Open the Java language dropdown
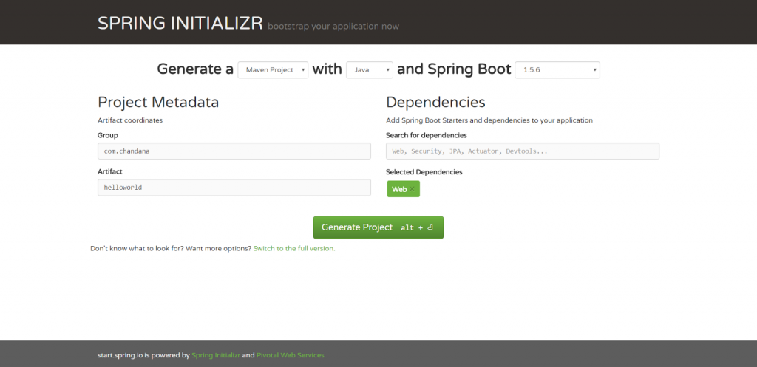757x367 pixels. coord(370,70)
